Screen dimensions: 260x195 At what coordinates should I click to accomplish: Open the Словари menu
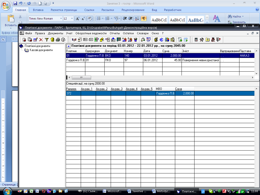(x=143, y=33)
